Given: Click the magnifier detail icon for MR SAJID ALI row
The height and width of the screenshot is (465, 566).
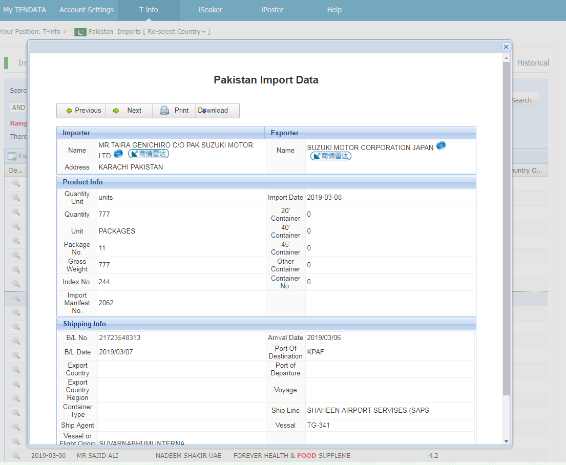Looking at the screenshot, I should 16,456.
